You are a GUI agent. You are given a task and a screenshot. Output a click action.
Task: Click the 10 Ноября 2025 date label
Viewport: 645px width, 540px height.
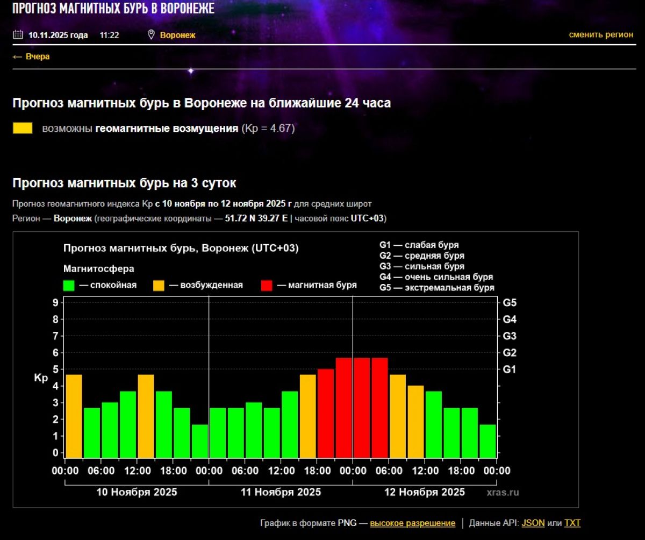pyautogui.click(x=137, y=492)
